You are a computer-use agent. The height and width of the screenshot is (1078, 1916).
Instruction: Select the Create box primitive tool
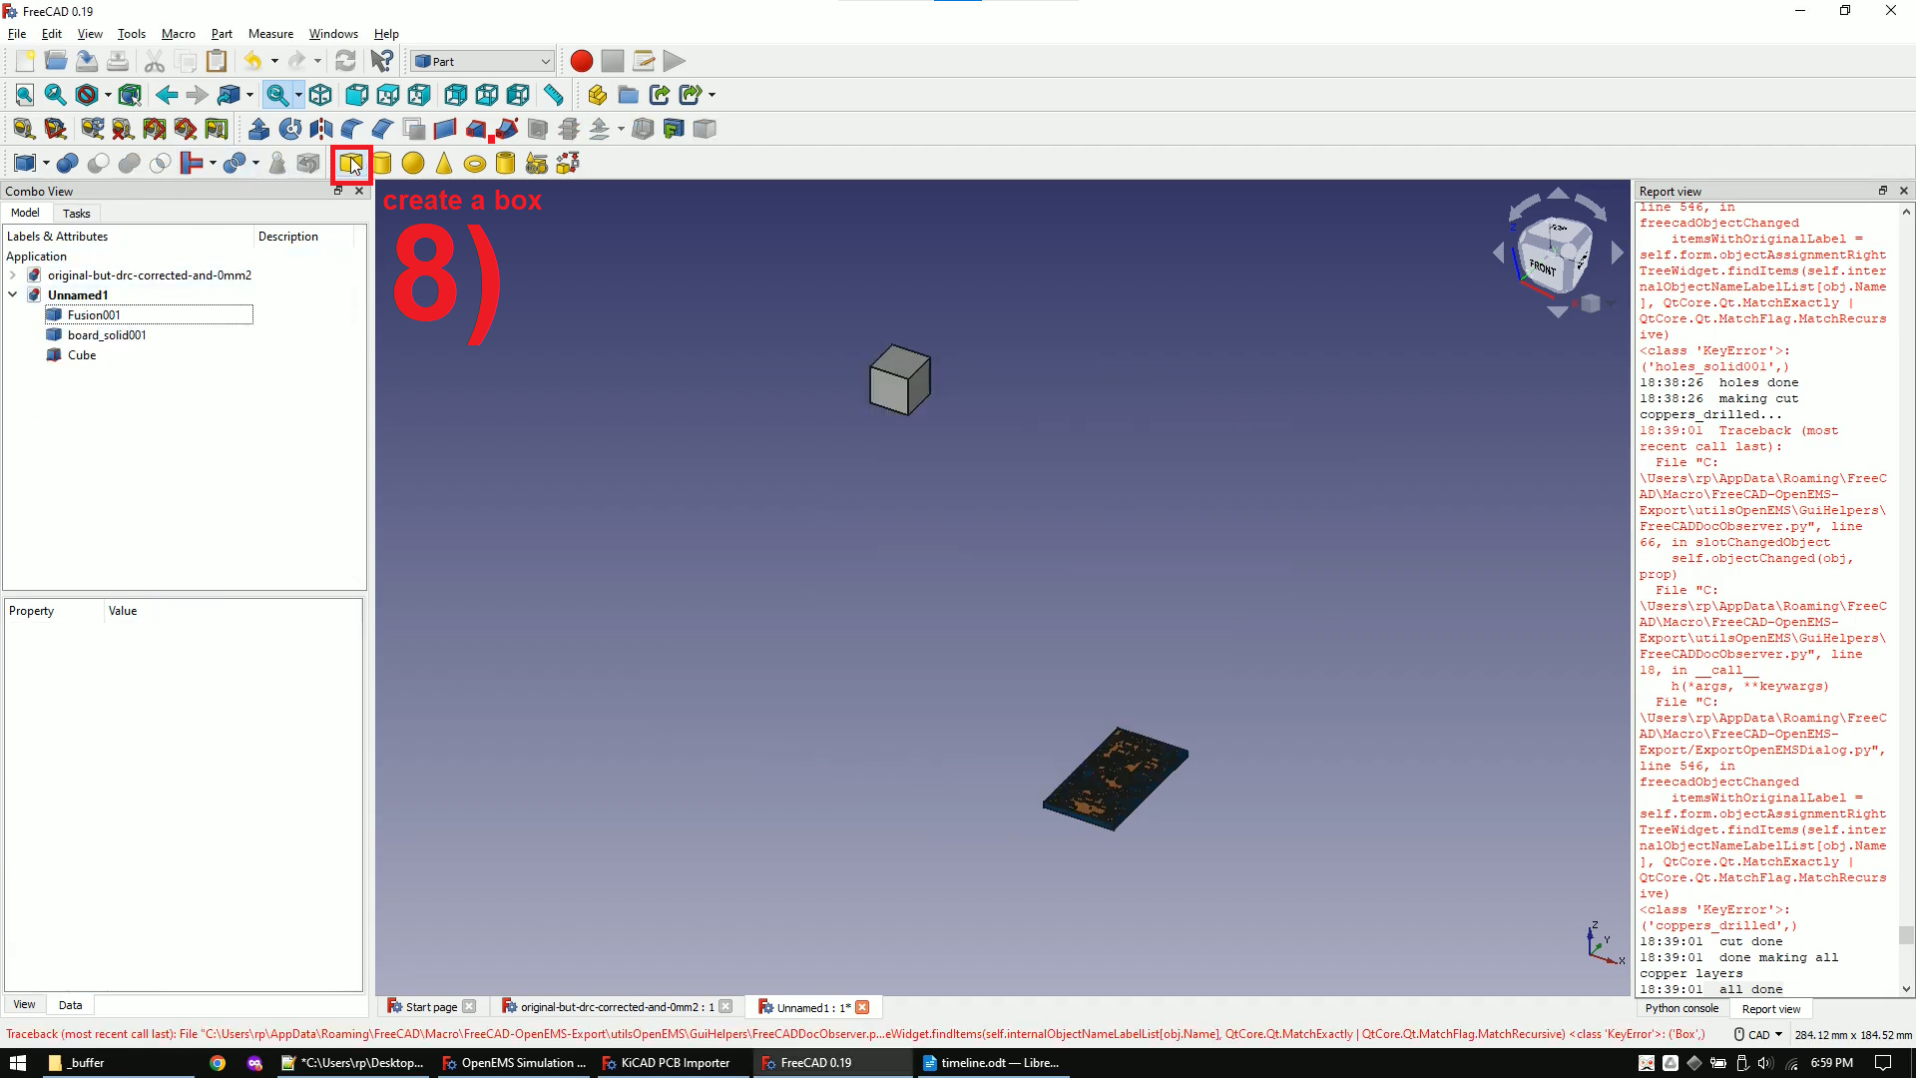[x=350, y=163]
